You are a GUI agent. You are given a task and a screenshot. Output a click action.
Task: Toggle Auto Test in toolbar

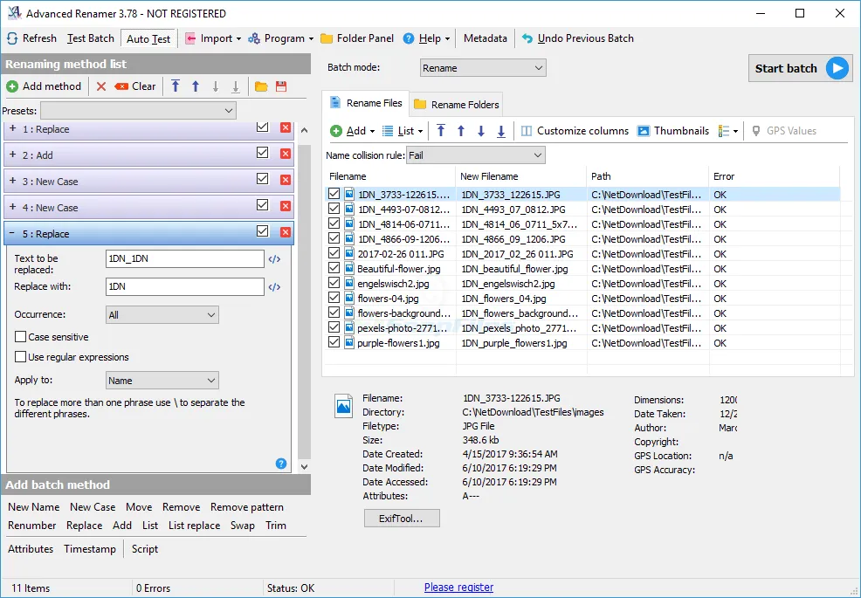point(148,39)
